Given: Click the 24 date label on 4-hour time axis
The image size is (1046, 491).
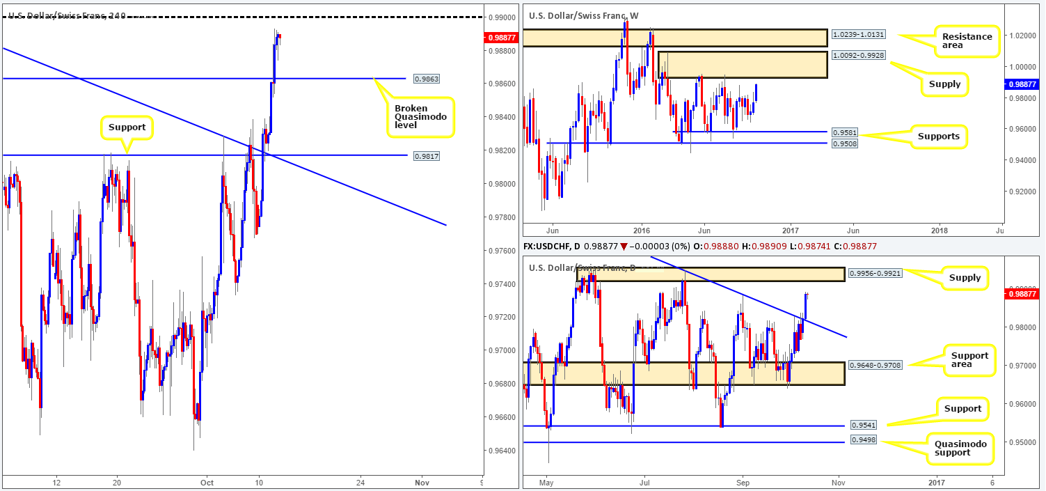Looking at the screenshot, I should pos(360,482).
